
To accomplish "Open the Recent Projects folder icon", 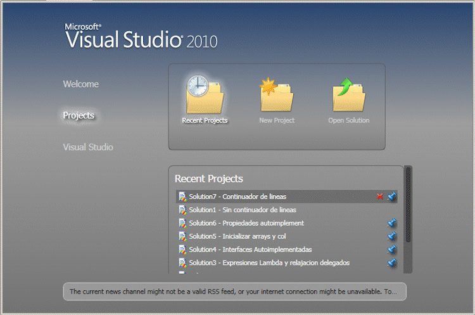I will pyautogui.click(x=205, y=95).
